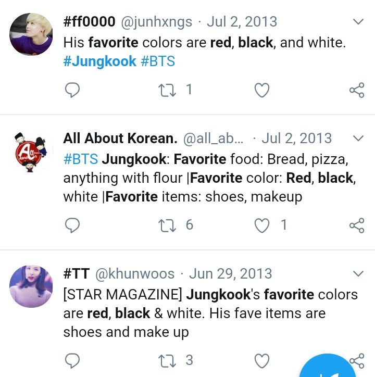The image size is (375, 377).
Task: Reply to the #ff0000 @junhxngs tweet
Action: pyautogui.click(x=72, y=90)
